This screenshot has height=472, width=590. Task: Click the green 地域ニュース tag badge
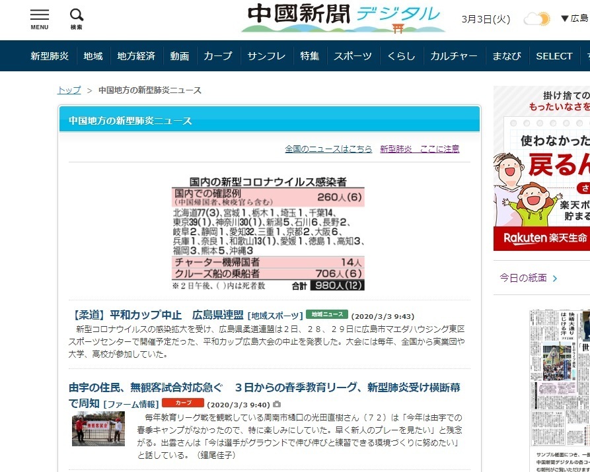point(326,314)
